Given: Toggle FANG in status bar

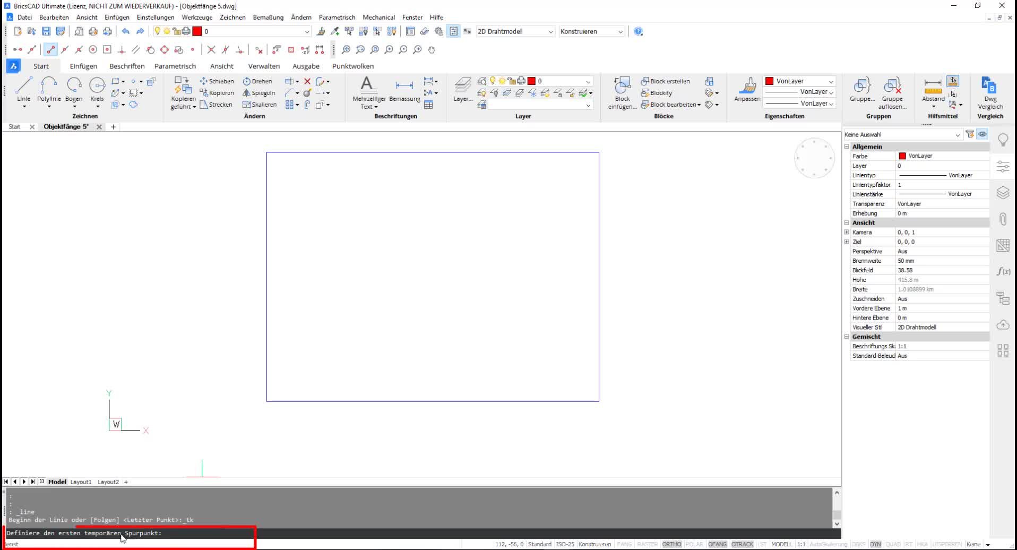Looking at the screenshot, I should pyautogui.click(x=624, y=544).
